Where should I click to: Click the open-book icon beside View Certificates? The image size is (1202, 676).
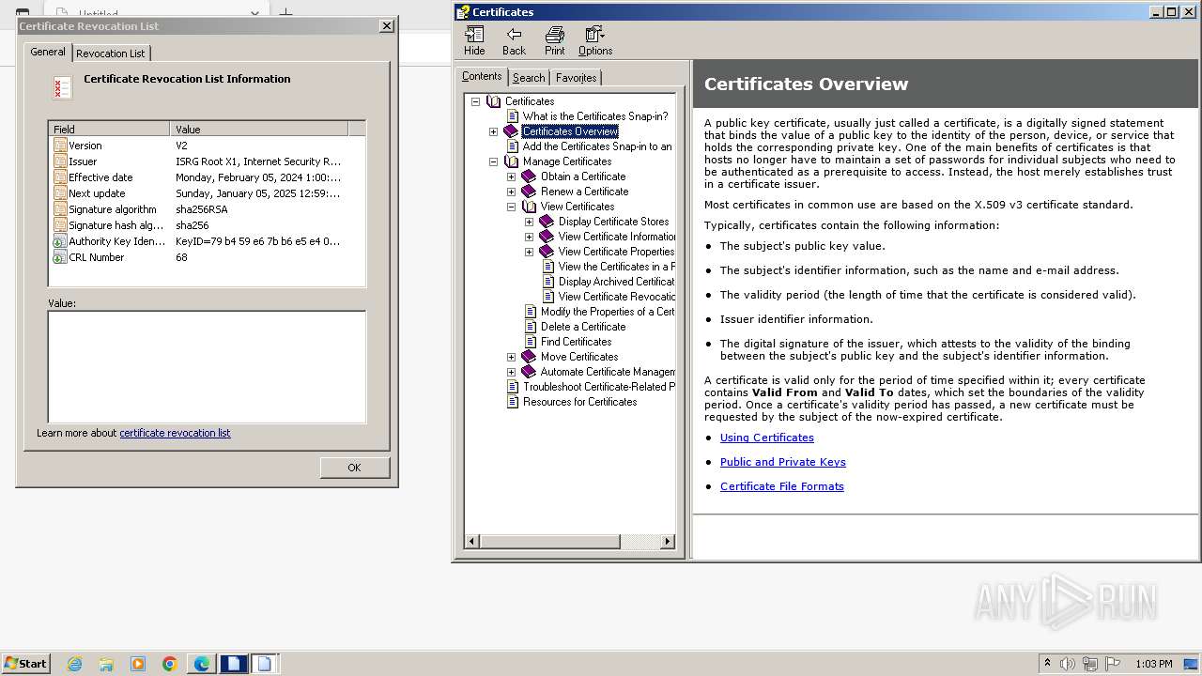(529, 207)
